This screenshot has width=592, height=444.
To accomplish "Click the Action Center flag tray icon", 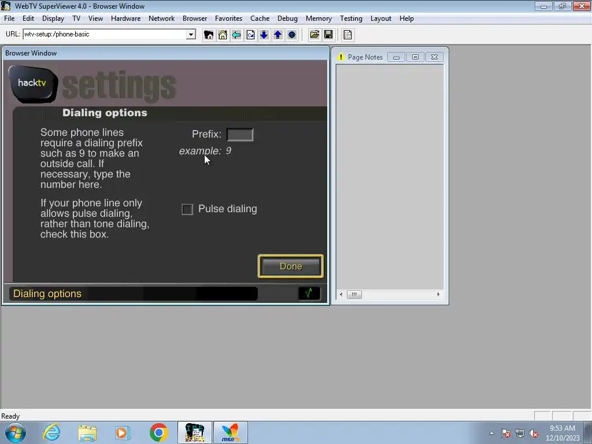I will (x=506, y=433).
